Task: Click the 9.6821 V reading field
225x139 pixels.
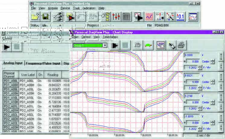Action: (x=192, y=76)
